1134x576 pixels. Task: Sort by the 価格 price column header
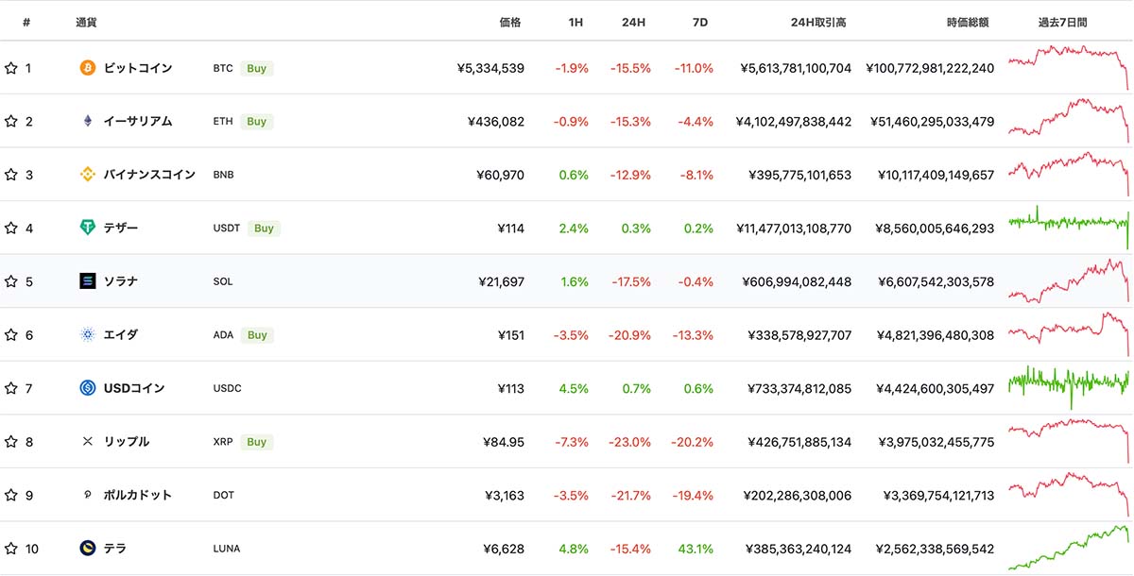tap(510, 22)
